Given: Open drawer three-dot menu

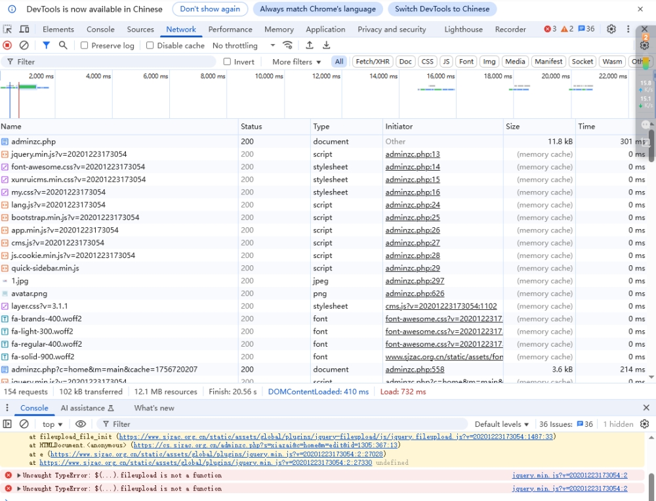Looking at the screenshot, I should [7, 408].
